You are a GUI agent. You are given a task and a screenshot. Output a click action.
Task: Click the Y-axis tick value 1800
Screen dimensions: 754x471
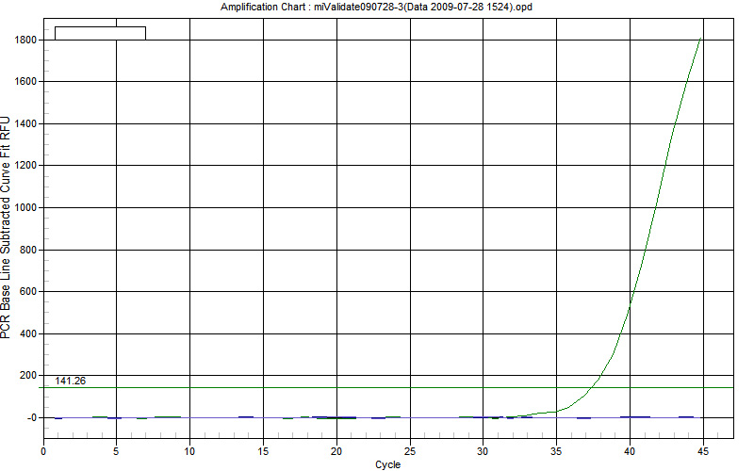click(x=26, y=40)
